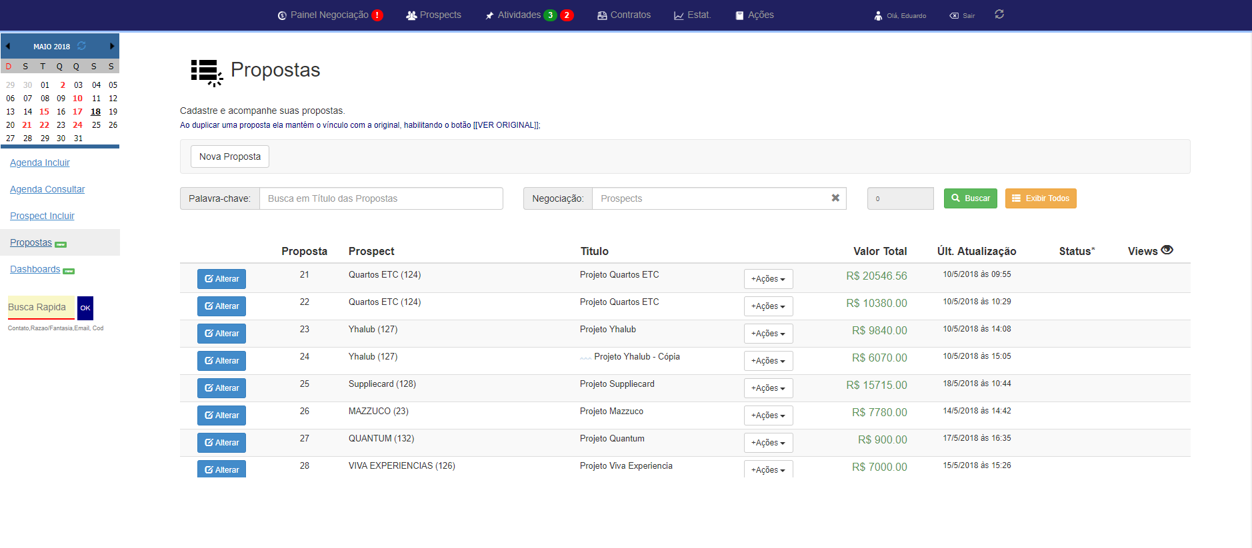Go to previous month in the calendar

[8, 46]
